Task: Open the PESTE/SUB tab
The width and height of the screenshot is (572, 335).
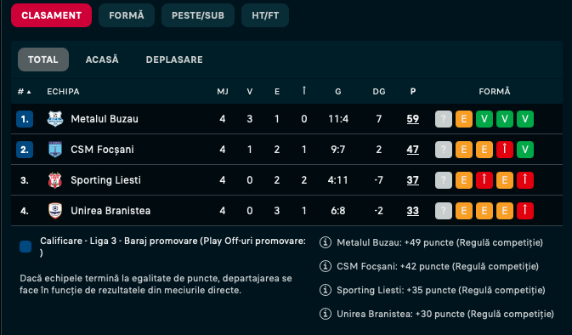Action: point(198,15)
